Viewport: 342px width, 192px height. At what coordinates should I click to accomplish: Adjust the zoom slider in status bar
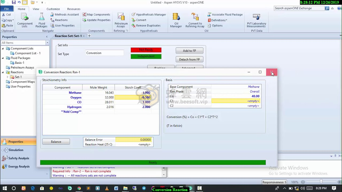click(321, 182)
